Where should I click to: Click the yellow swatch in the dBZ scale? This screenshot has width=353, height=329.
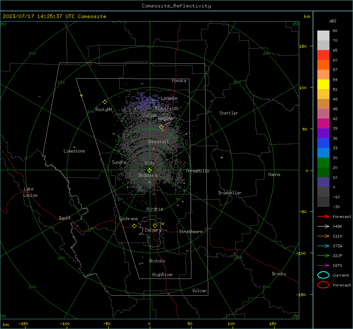click(323, 84)
